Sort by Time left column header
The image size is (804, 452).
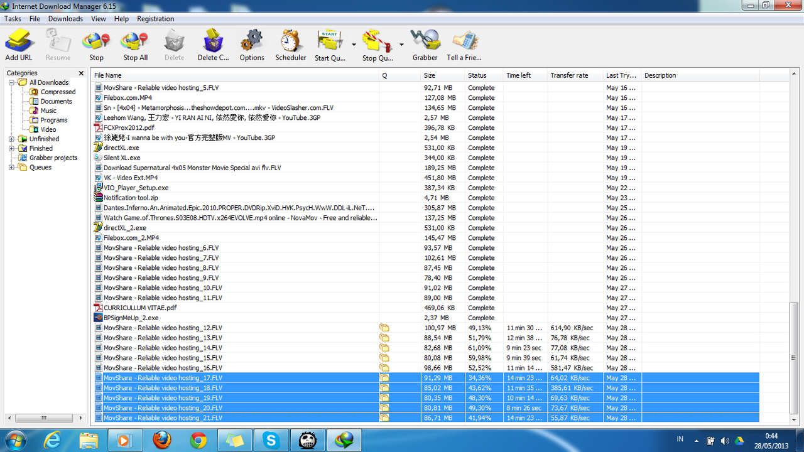point(525,75)
